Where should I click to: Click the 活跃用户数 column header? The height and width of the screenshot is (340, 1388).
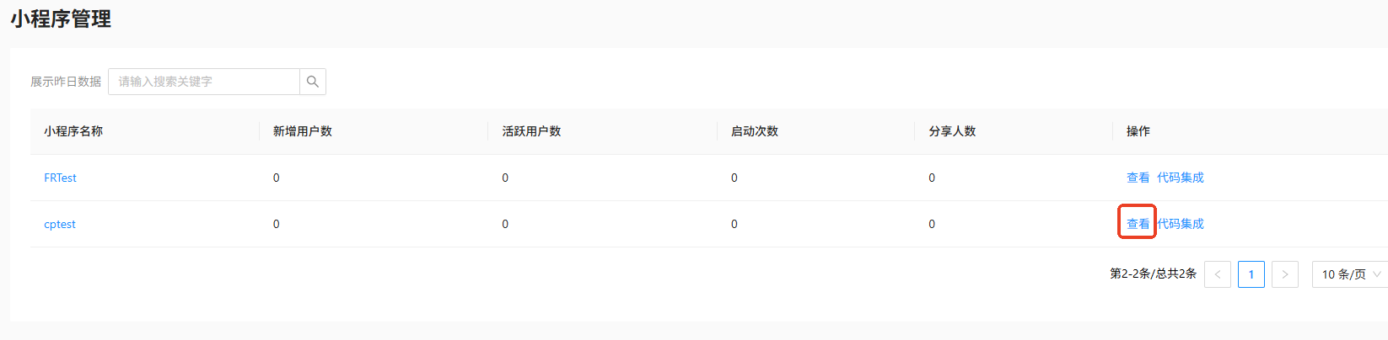[531, 131]
